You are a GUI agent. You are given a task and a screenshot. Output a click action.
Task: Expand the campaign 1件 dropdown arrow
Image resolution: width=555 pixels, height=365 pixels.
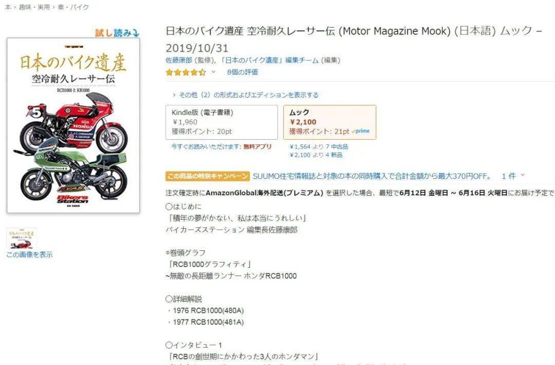click(523, 176)
